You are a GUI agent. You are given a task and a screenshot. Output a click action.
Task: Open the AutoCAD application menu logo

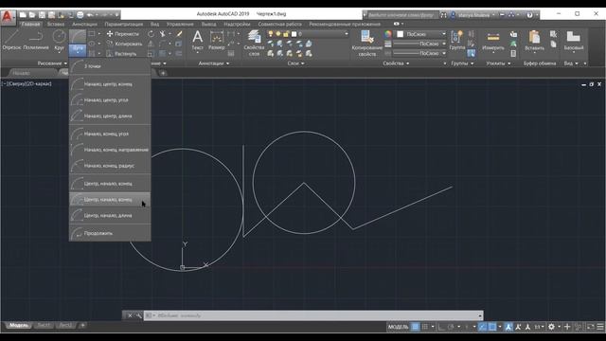click(x=8, y=17)
